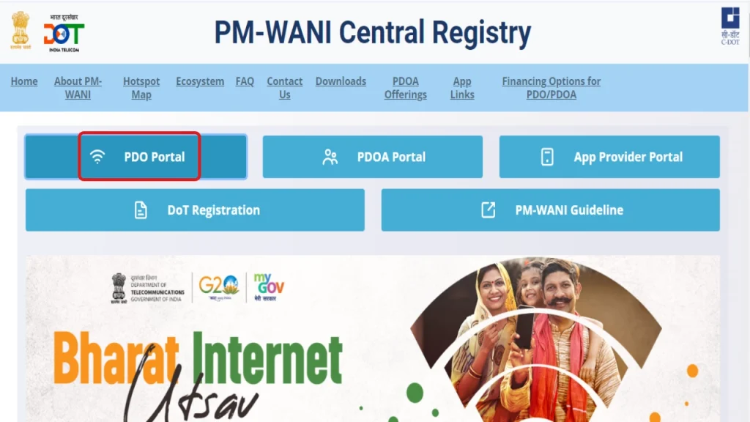Click the people icon on PDOA Portal
The image size is (750, 422).
coord(330,157)
